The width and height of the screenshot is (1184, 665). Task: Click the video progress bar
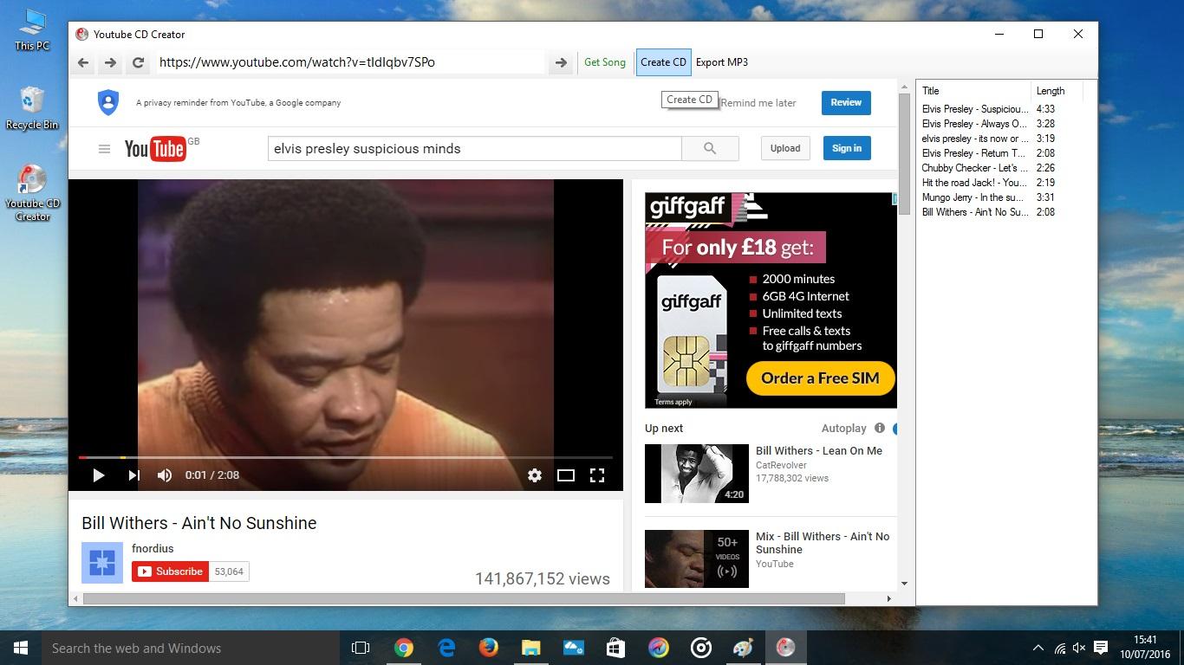tap(346, 457)
